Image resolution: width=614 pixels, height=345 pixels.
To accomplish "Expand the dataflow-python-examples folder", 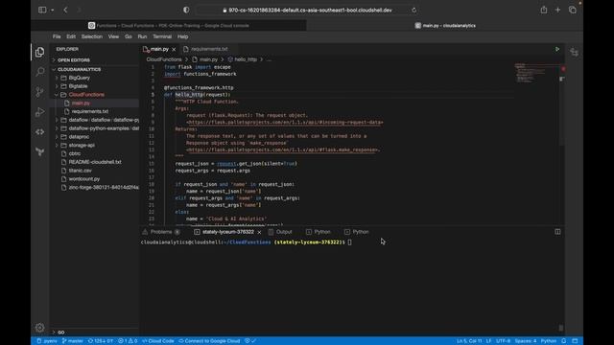I will (x=104, y=128).
